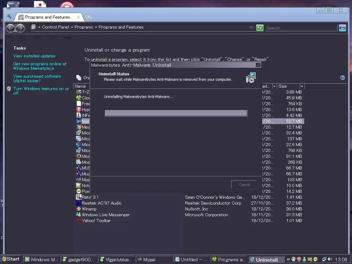
Task: Open View purchased software link
Action: coord(37,78)
